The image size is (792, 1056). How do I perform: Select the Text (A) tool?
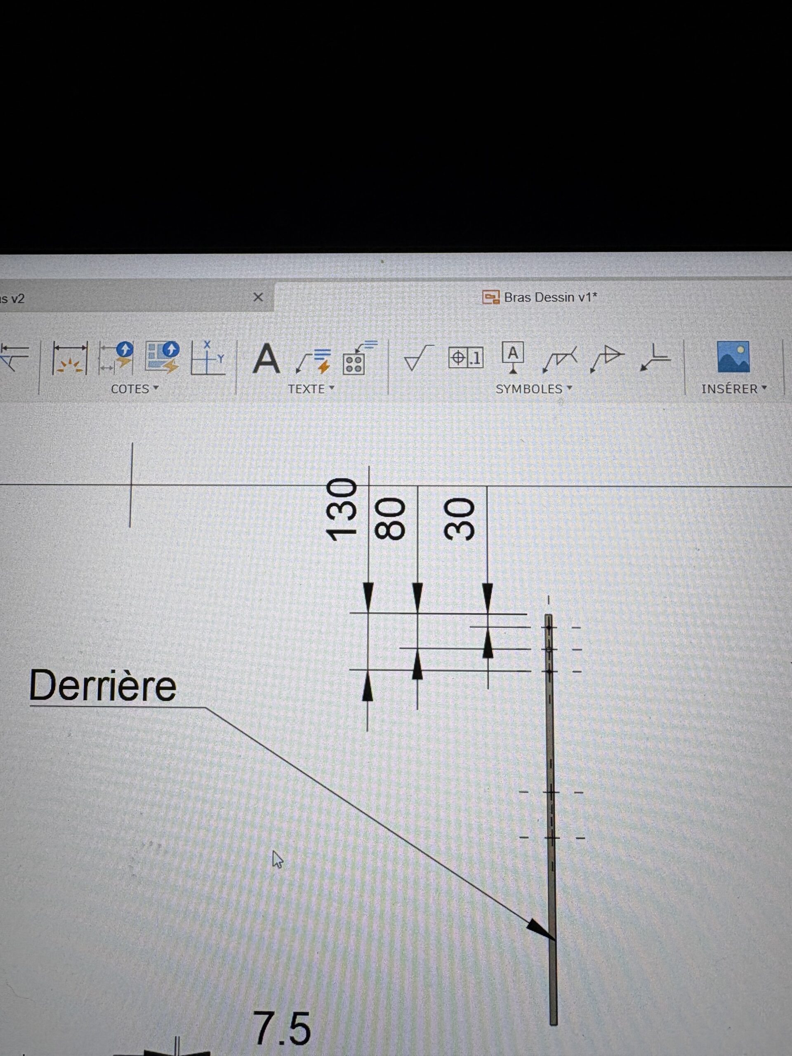[266, 358]
